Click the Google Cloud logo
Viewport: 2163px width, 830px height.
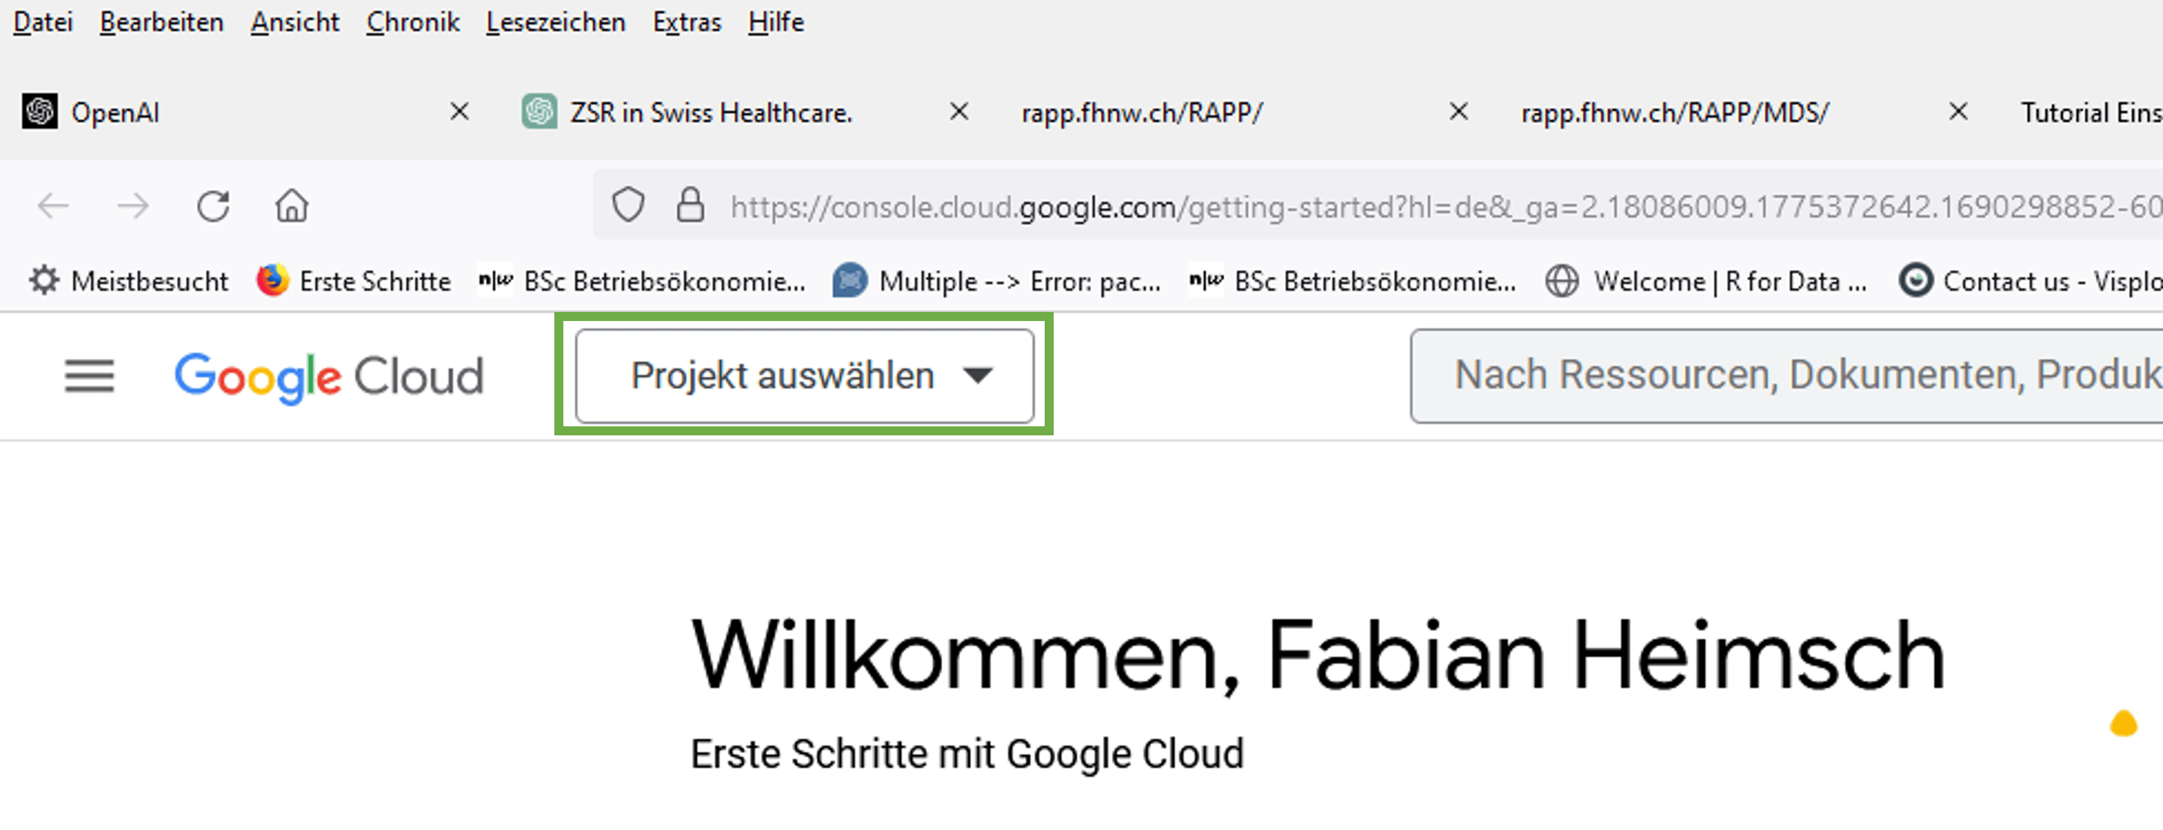coord(328,376)
